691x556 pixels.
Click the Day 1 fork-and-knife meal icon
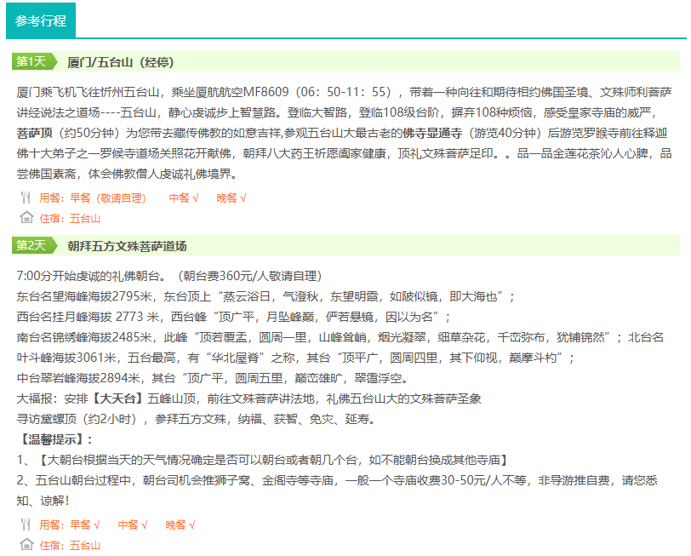(x=26, y=198)
